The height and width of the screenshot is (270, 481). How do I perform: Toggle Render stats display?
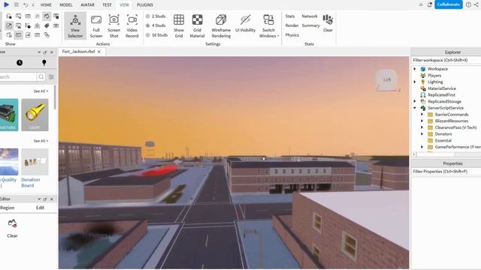click(292, 25)
